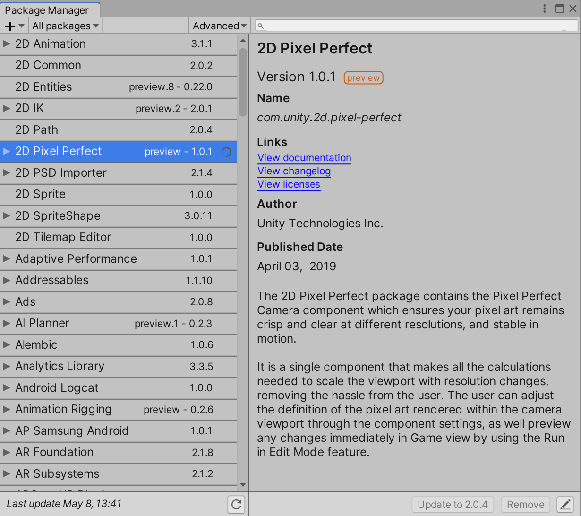Select the Package Manager tab

pyautogui.click(x=49, y=10)
